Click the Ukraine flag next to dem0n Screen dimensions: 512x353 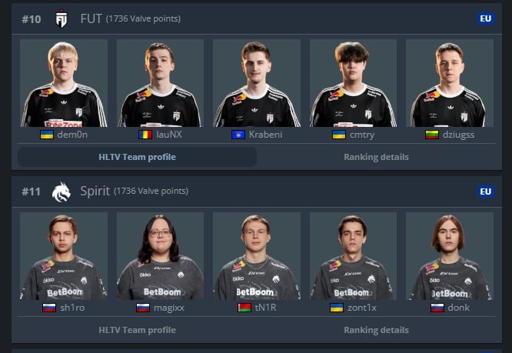pos(47,135)
